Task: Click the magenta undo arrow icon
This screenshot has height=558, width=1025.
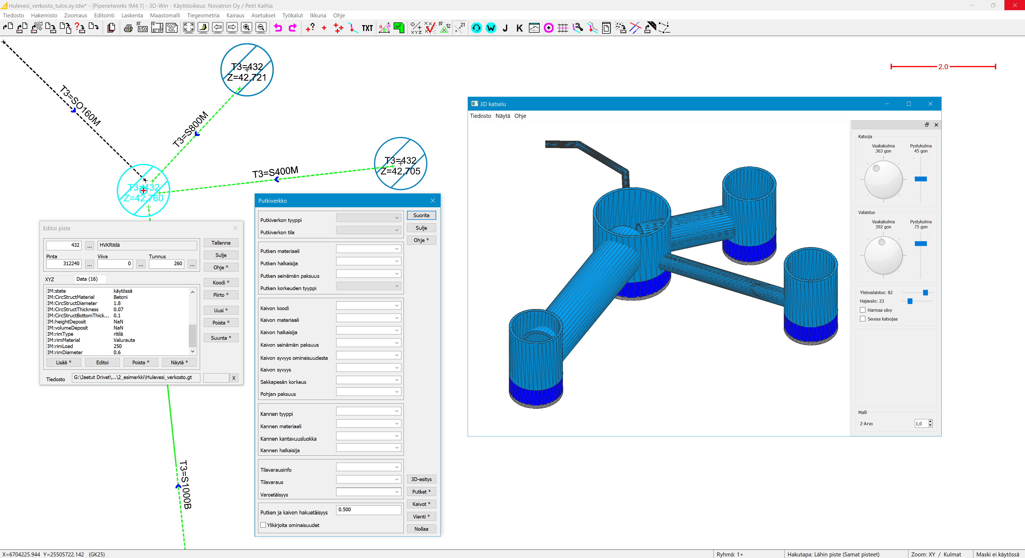Action: (x=278, y=28)
